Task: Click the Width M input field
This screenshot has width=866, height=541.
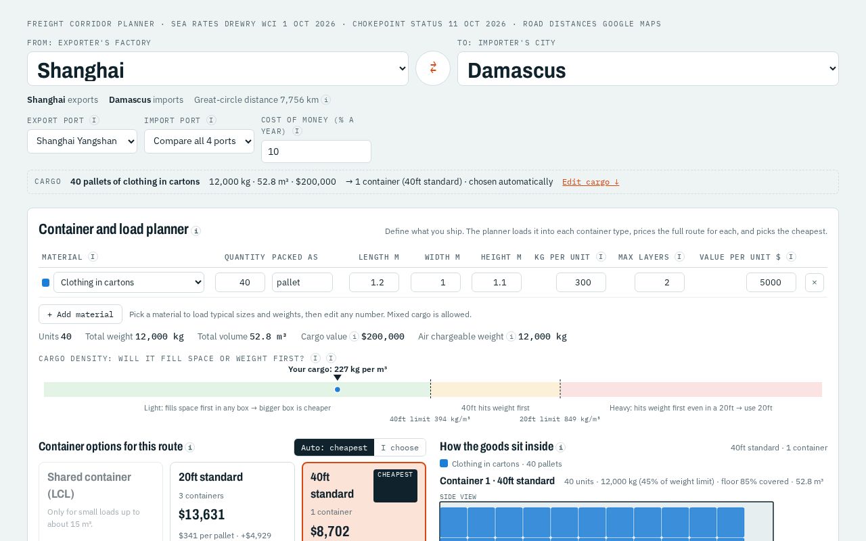Action: pyautogui.click(x=436, y=283)
